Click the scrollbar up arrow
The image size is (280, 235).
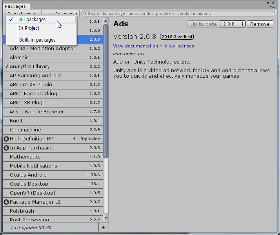tap(106, 21)
